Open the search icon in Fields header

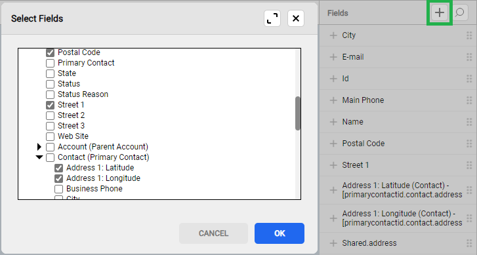[460, 12]
